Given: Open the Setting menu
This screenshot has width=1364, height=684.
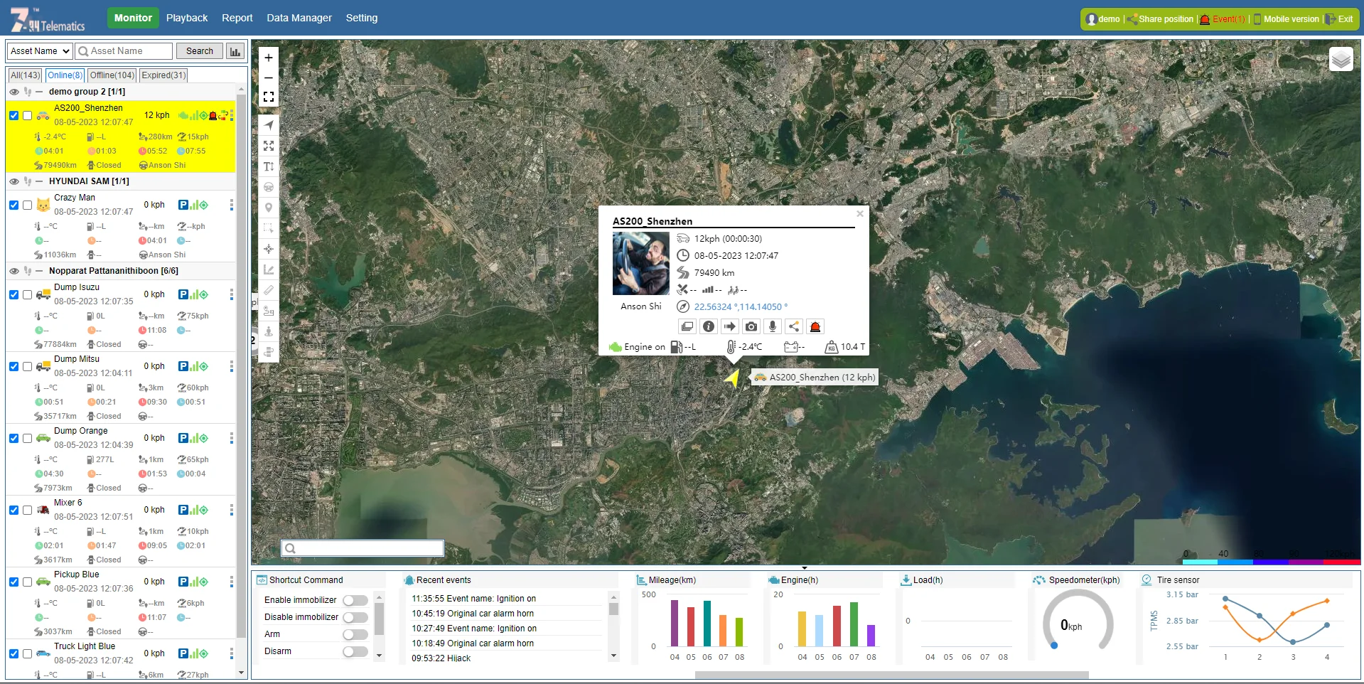Looking at the screenshot, I should coord(362,18).
